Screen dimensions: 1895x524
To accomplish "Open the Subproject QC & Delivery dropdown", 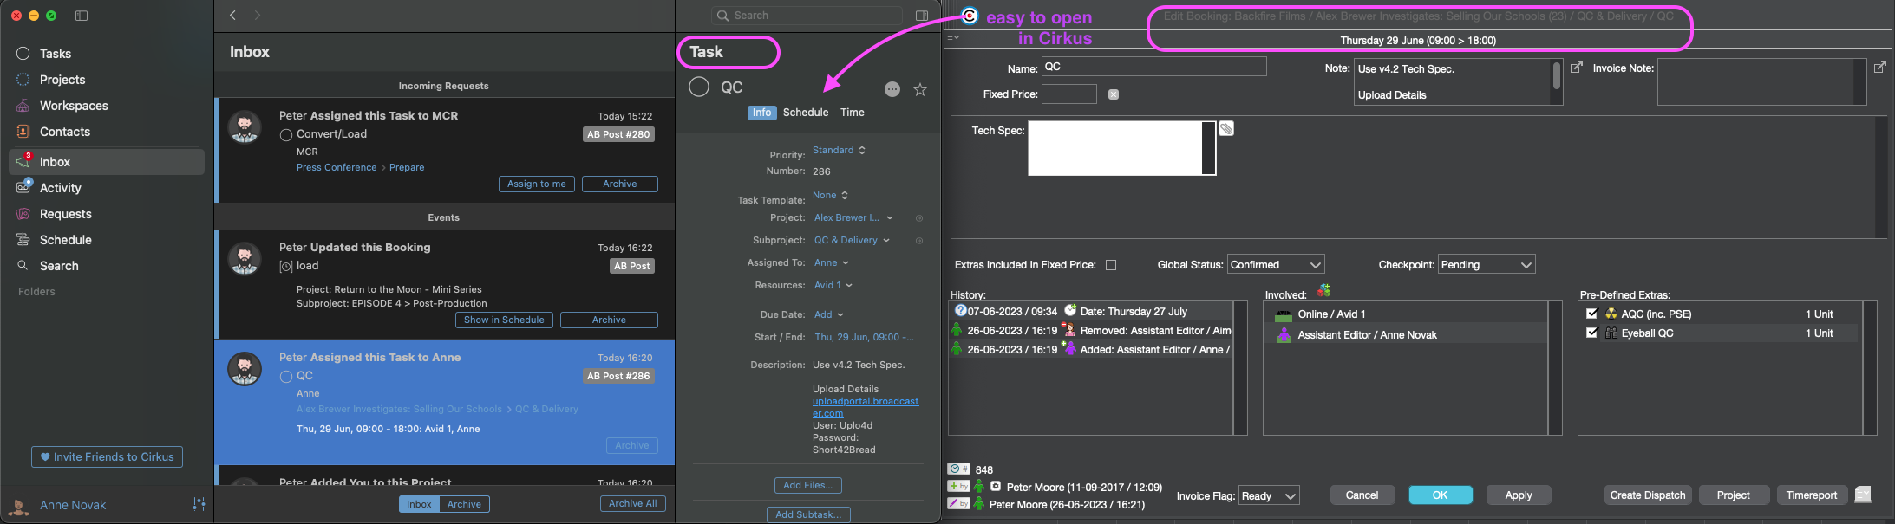I will 852,240.
